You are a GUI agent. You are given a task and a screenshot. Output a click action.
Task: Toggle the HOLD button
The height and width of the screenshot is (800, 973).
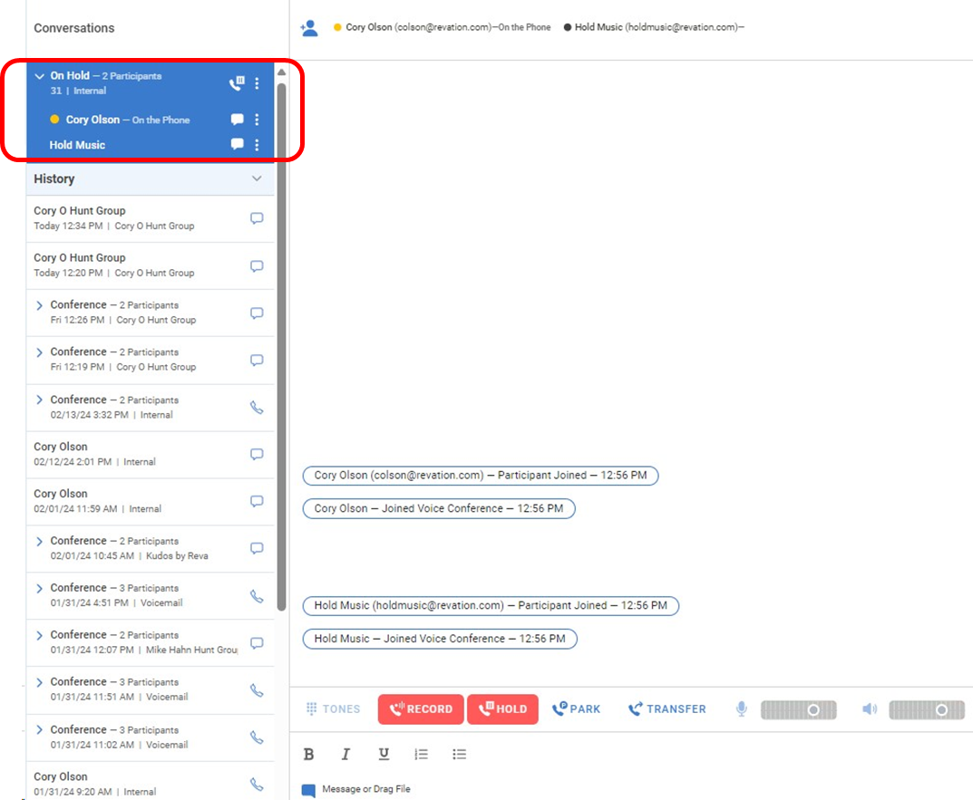[x=502, y=709]
